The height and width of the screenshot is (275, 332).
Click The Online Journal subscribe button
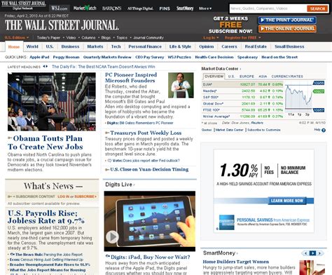click(x=287, y=29)
